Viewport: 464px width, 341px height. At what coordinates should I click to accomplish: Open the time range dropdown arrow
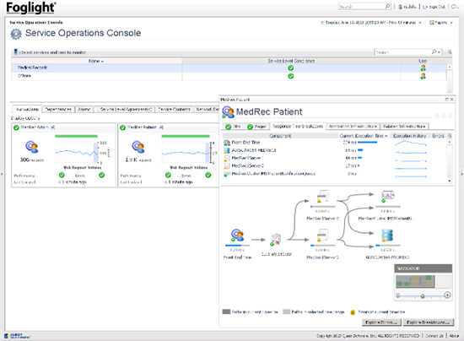419,23
